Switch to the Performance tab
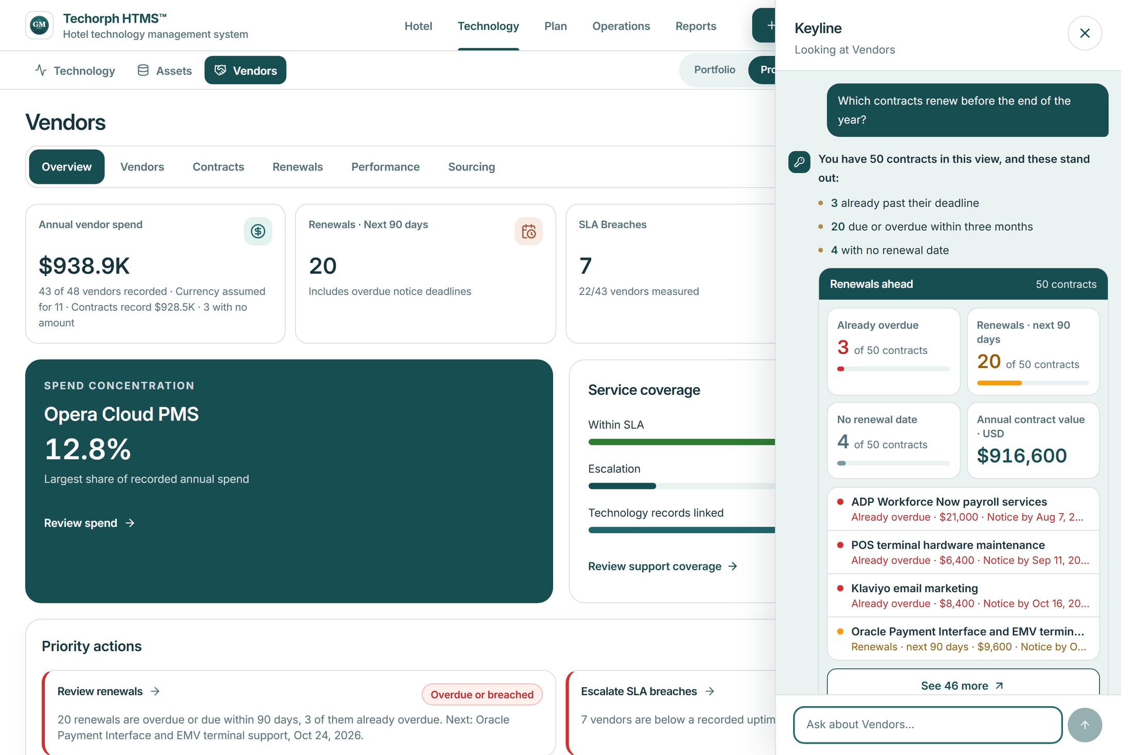The width and height of the screenshot is (1133, 755). point(385,167)
